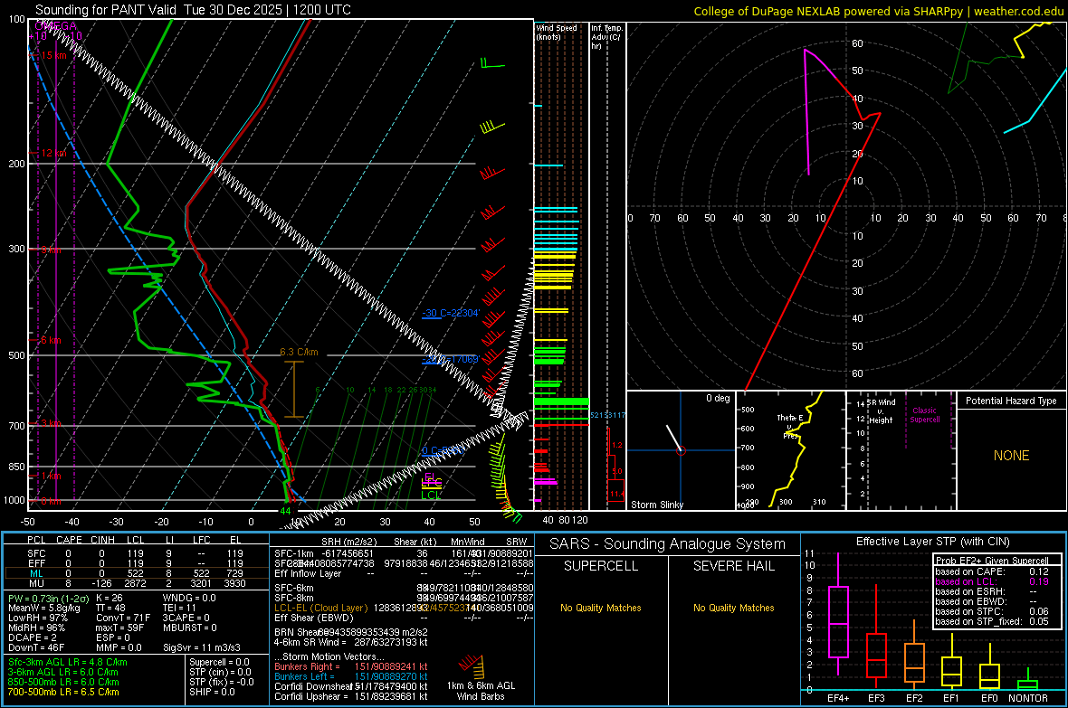The image size is (1068, 708).
Task: Select the highlighted ML parcel row
Action: coord(136,573)
